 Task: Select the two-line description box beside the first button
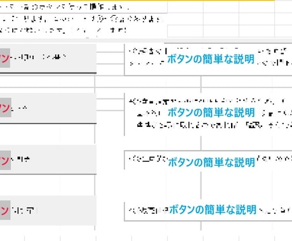coord(208,60)
